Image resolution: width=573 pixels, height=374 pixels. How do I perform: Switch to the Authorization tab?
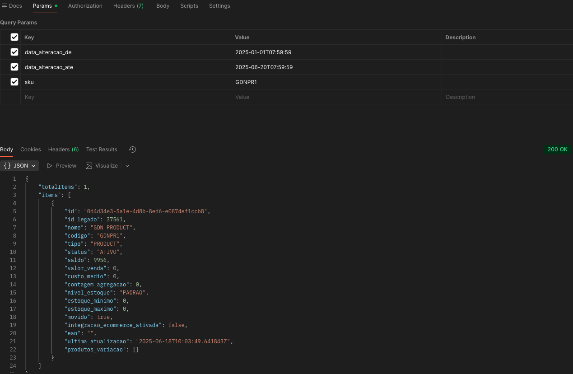click(85, 6)
